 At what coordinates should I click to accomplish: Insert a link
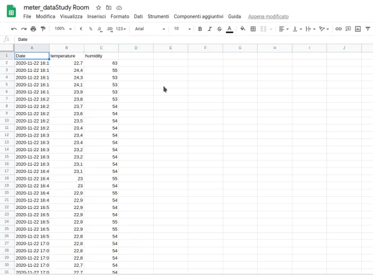tap(338, 29)
